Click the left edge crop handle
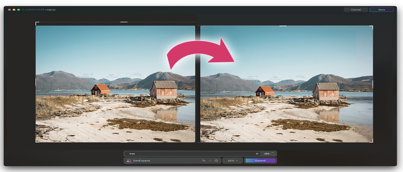The width and height of the screenshot is (403, 172). 36,82
